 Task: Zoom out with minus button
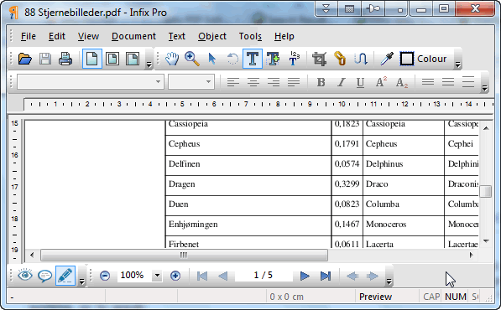click(105, 276)
